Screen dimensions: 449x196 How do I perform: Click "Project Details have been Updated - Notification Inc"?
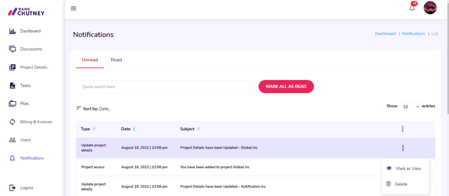(223, 186)
